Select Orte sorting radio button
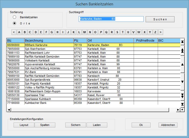 (x=15, y=23)
